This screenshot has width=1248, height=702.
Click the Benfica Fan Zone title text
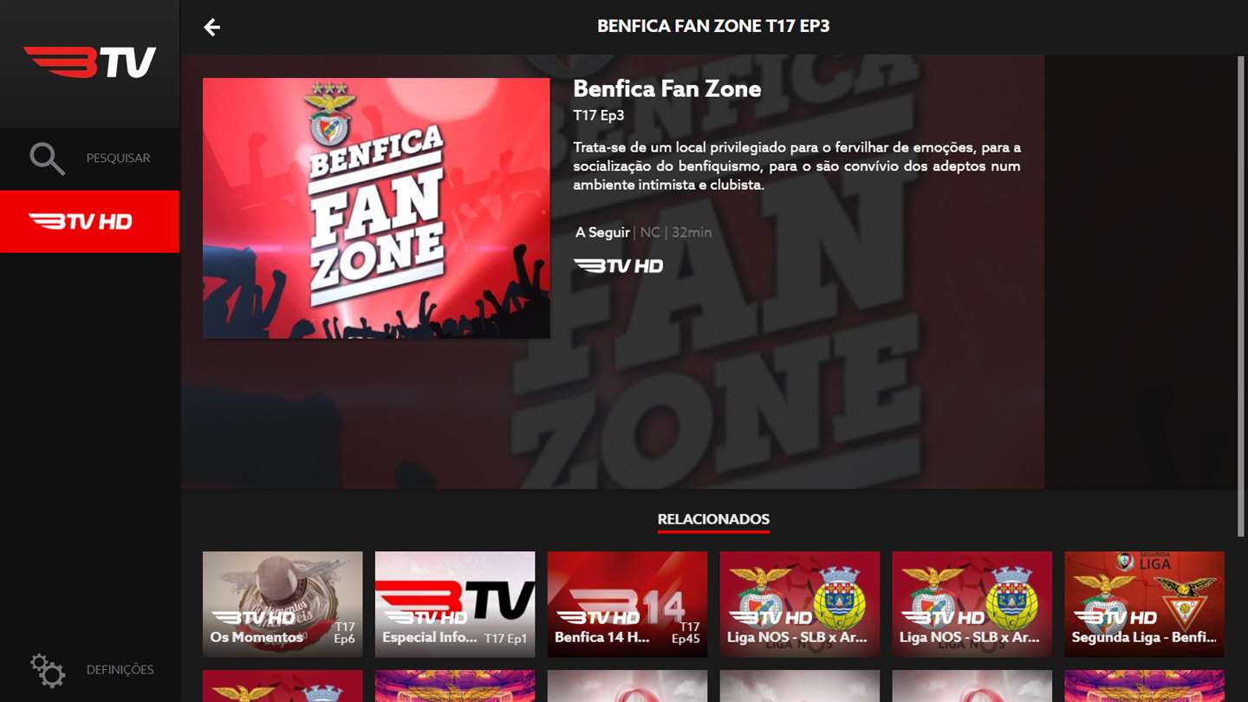pos(667,88)
